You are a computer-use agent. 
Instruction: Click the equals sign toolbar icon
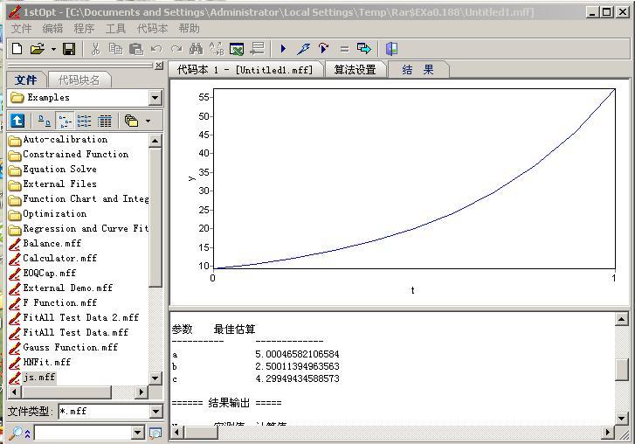344,50
